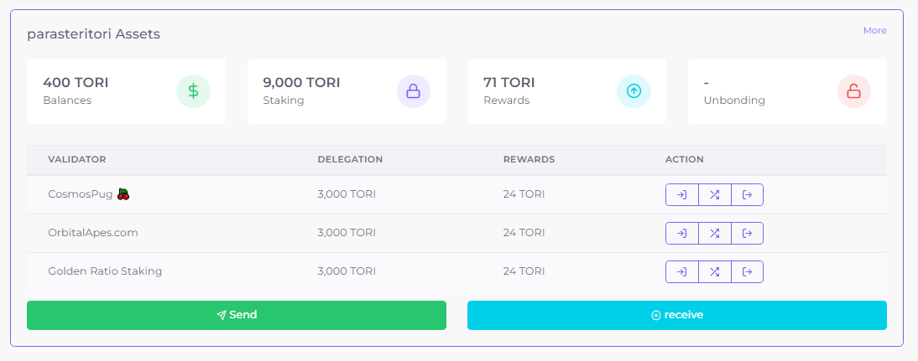This screenshot has width=918, height=361.
Task: Click delegate icon for OrbitalApes.com
Action: pos(681,233)
